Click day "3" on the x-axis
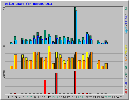The width and height of the screenshot is (129, 100). tap(16, 97)
